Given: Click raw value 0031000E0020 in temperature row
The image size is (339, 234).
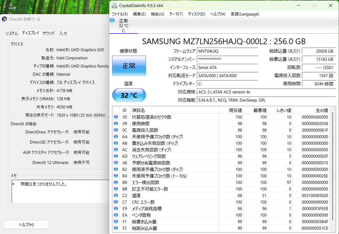Looking at the screenshot, I should (x=315, y=195).
